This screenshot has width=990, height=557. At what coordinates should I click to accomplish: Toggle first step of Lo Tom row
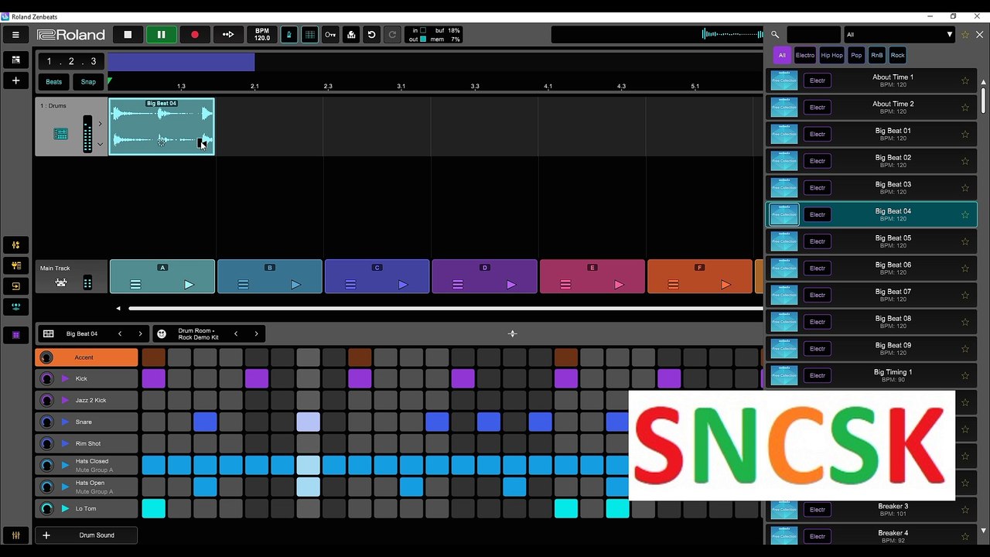153,508
